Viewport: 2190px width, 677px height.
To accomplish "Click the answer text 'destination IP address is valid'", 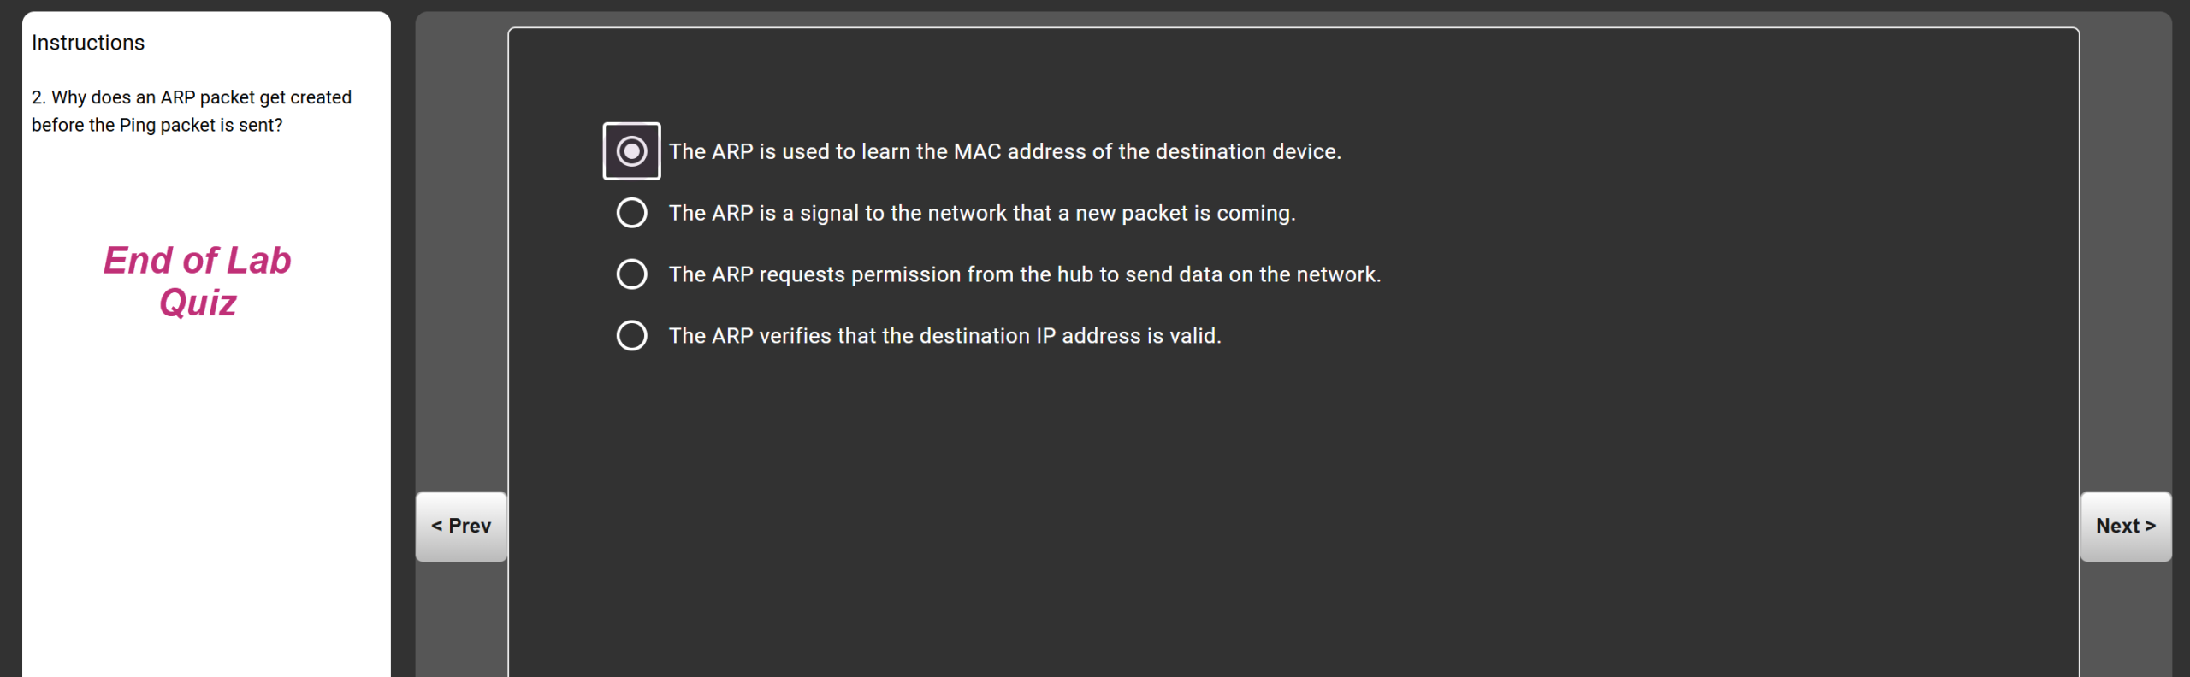I will [x=944, y=336].
